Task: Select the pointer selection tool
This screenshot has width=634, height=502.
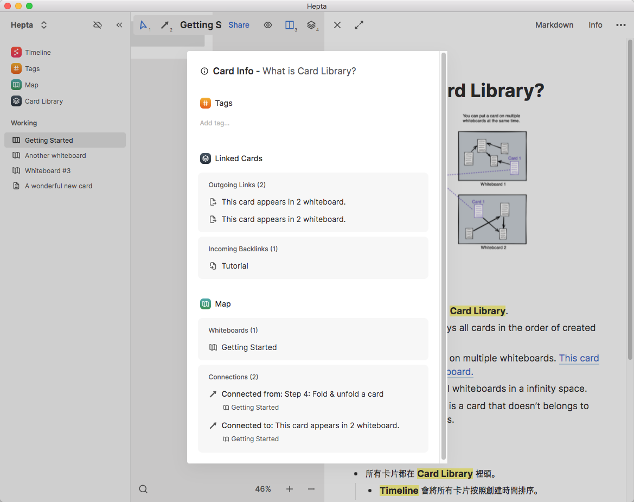Action: coord(144,26)
